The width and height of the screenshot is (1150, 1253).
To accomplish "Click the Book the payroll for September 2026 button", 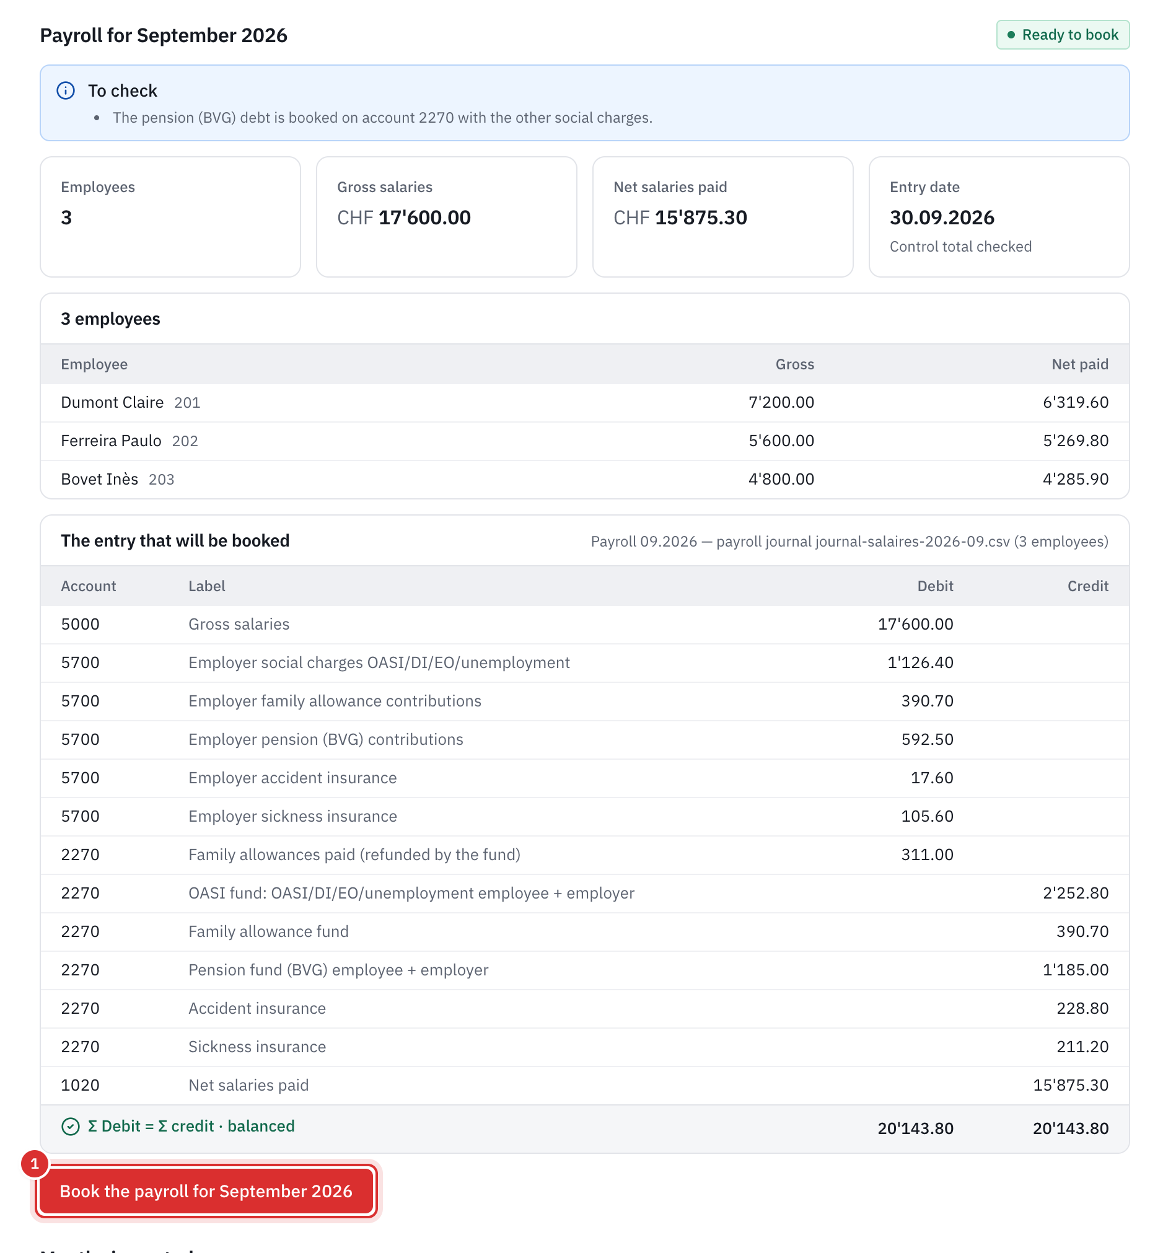I will click(206, 1191).
